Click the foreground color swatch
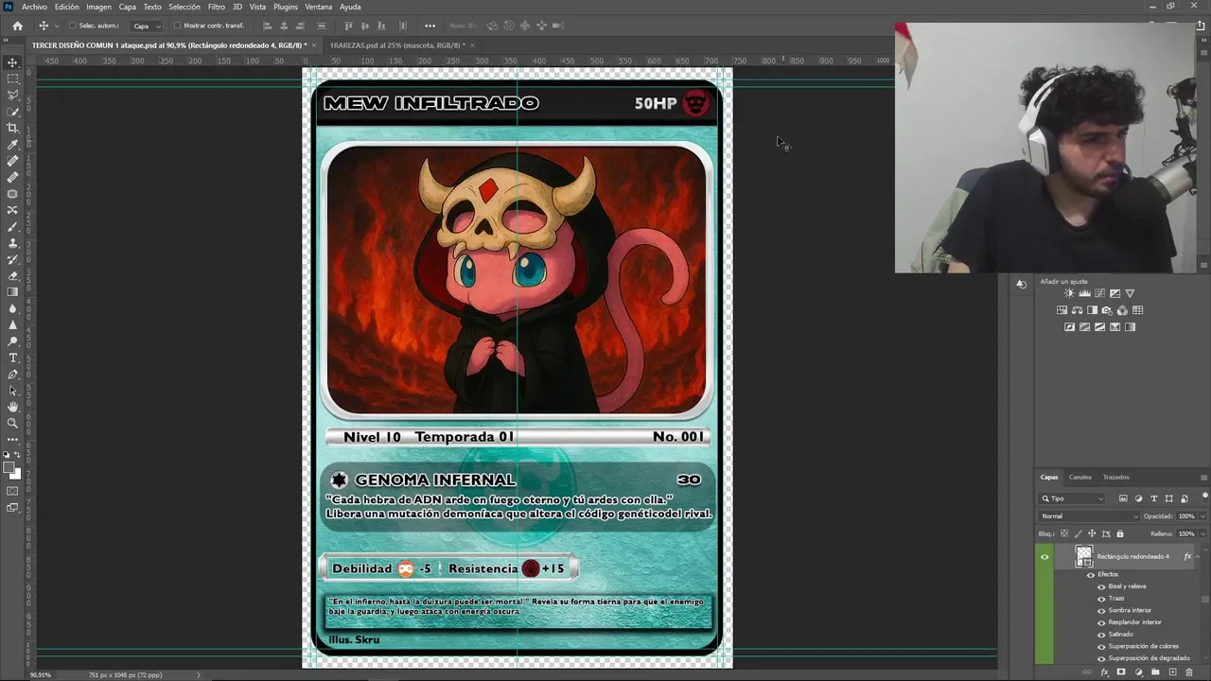 [9, 467]
